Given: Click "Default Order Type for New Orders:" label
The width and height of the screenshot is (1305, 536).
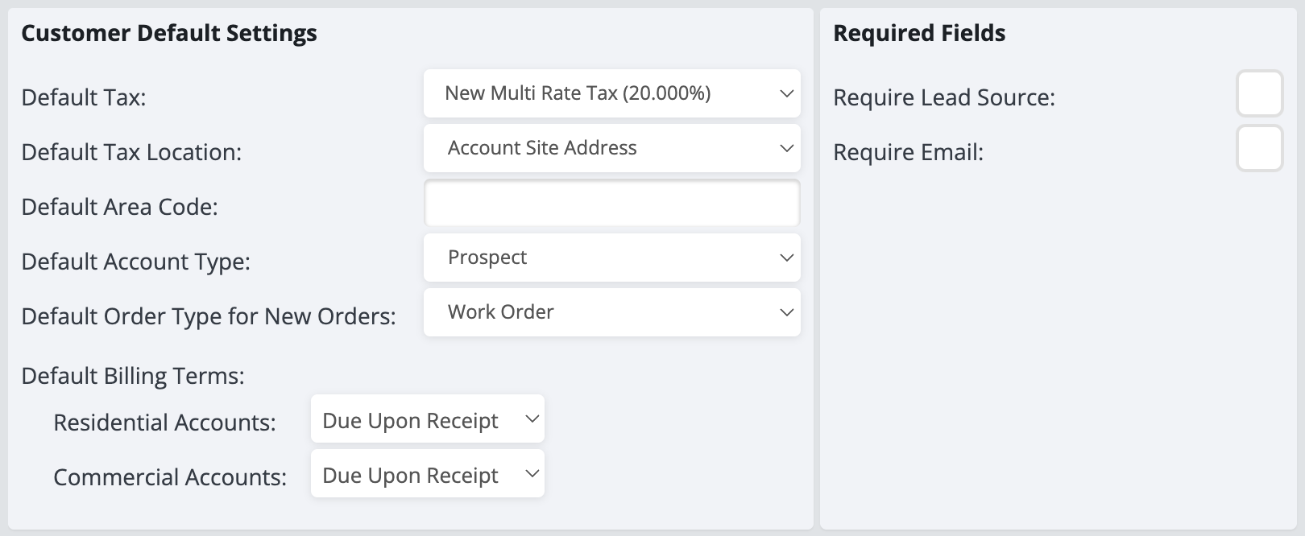Looking at the screenshot, I should (208, 317).
